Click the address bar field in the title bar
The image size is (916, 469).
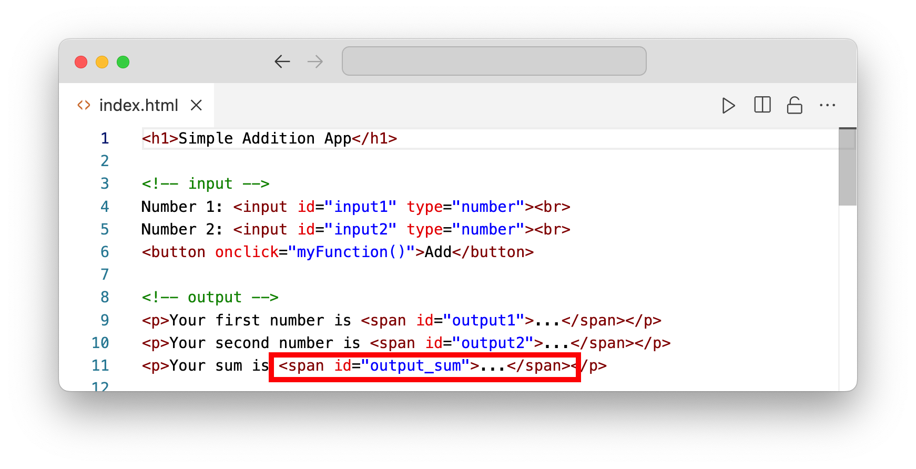click(x=494, y=61)
